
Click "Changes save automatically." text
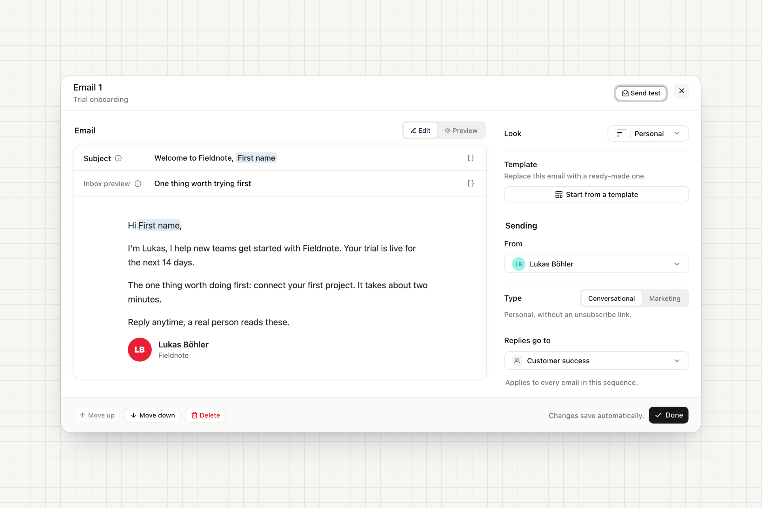(x=596, y=416)
